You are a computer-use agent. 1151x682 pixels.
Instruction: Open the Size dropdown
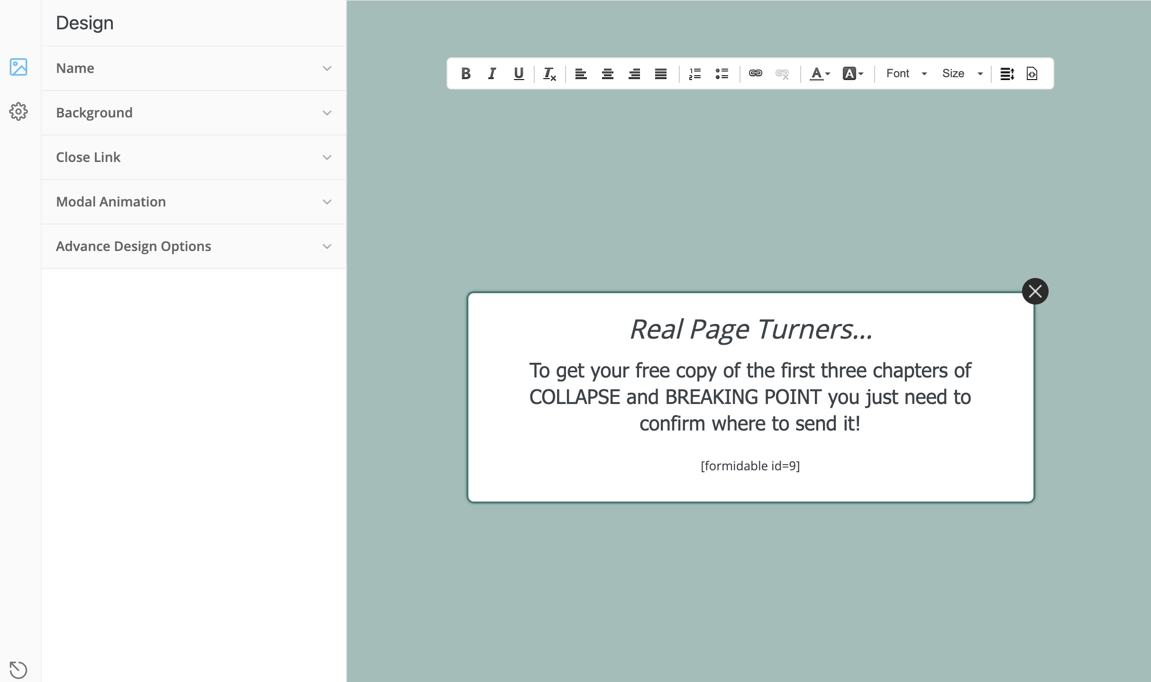click(962, 73)
